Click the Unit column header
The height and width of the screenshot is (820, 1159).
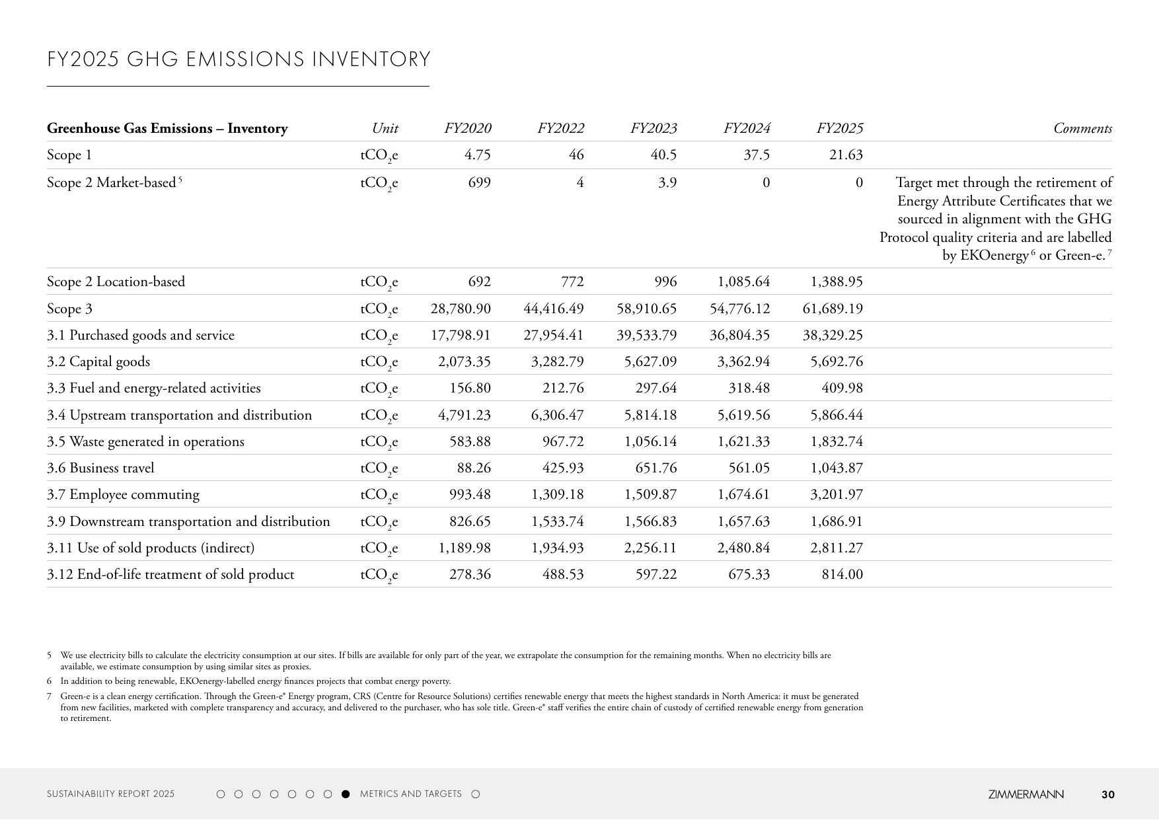point(385,128)
